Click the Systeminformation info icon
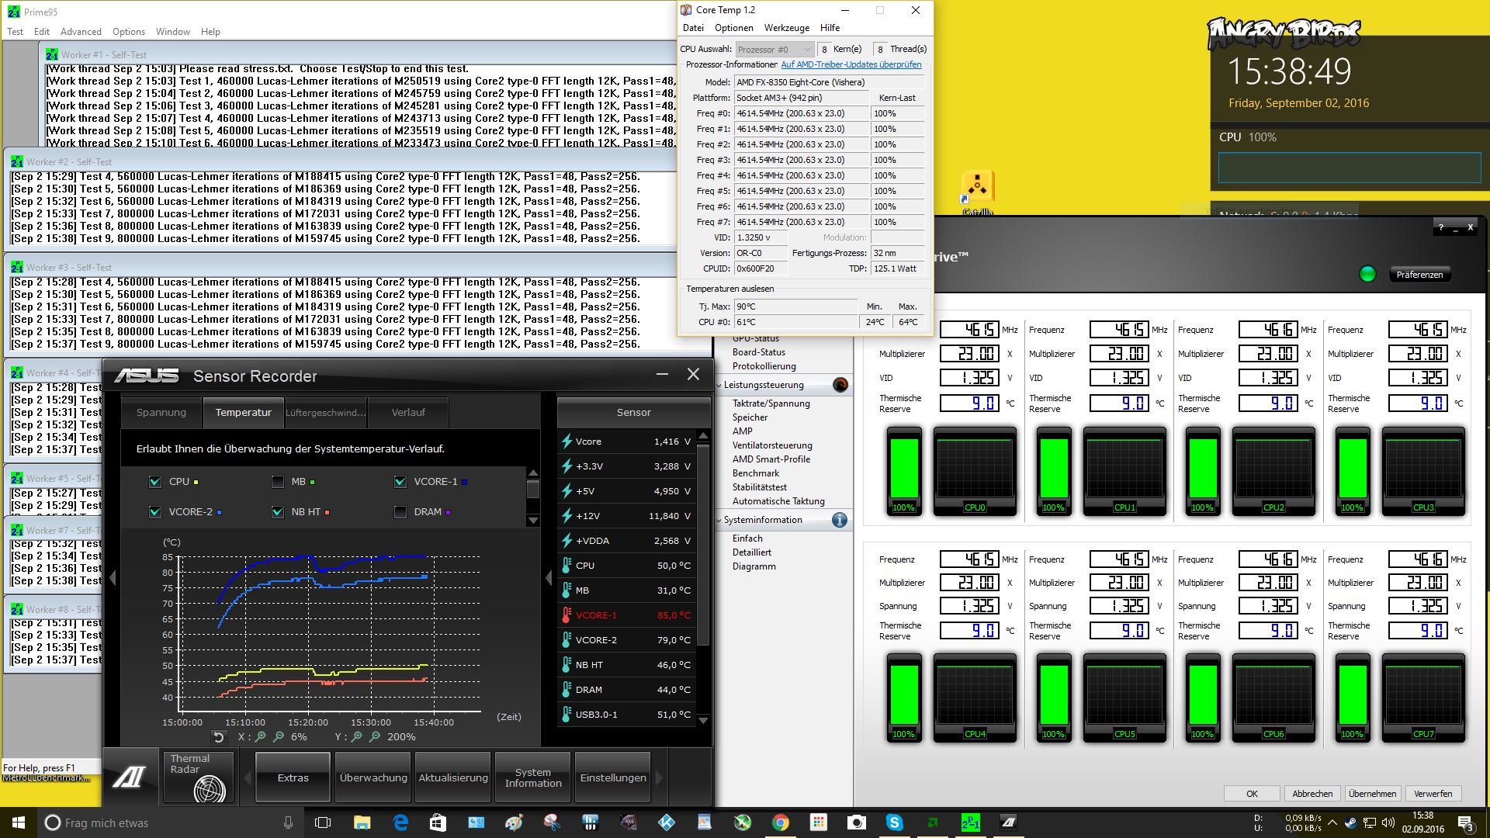Screen dimensions: 1490x838 click(x=839, y=520)
